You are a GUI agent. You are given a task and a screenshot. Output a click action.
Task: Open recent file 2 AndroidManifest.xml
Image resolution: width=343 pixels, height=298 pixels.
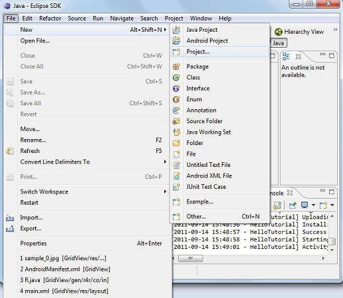[87, 269]
